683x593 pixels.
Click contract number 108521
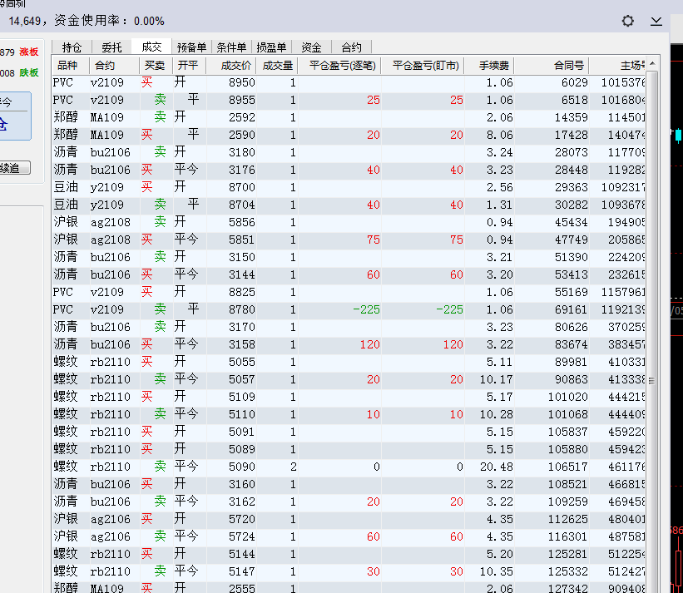pos(567,484)
